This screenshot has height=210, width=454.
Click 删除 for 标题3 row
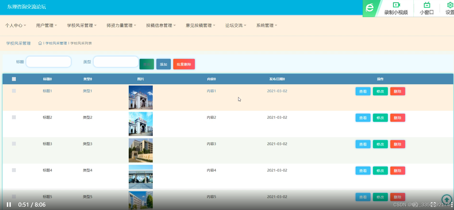coord(398,144)
